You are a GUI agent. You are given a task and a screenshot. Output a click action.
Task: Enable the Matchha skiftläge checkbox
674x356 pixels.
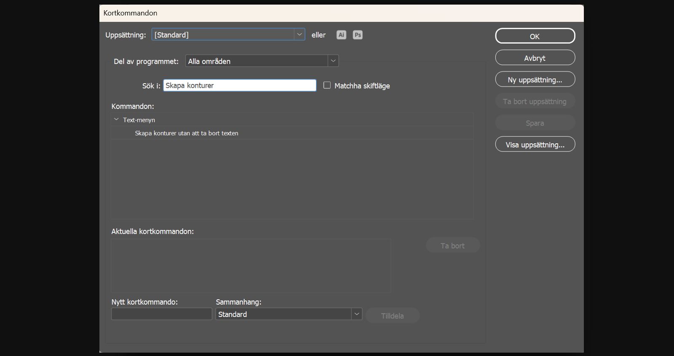pos(327,85)
